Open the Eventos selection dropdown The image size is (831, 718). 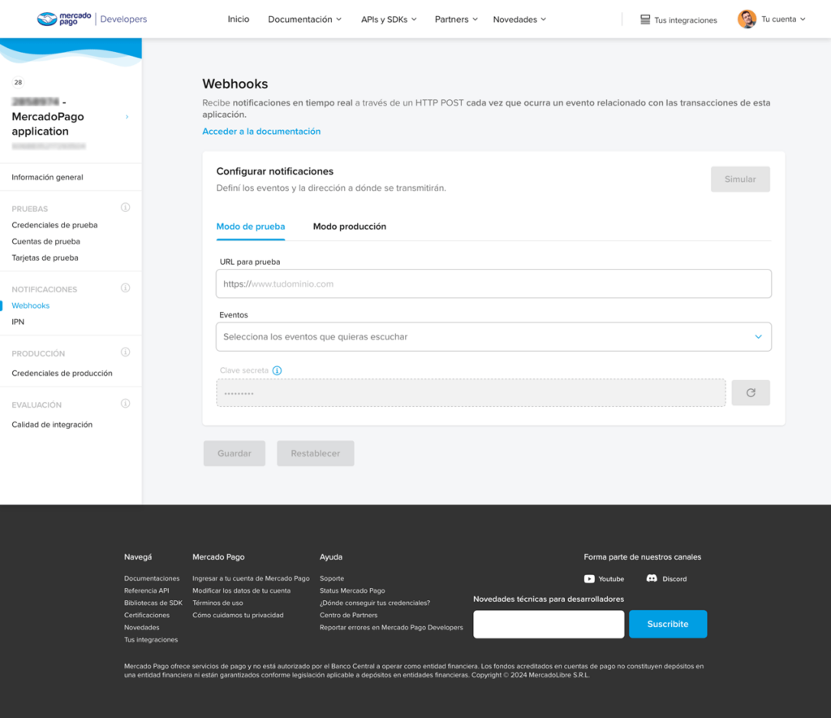point(493,337)
